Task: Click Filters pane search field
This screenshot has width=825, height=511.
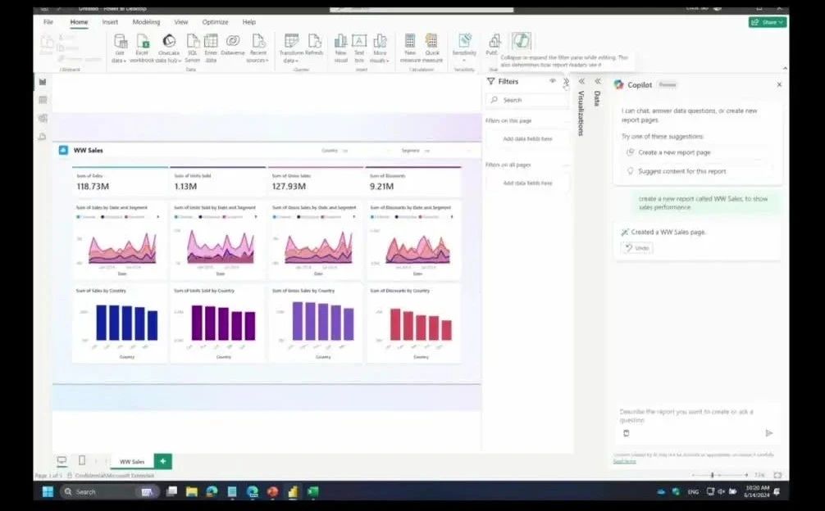Action: pyautogui.click(x=528, y=100)
